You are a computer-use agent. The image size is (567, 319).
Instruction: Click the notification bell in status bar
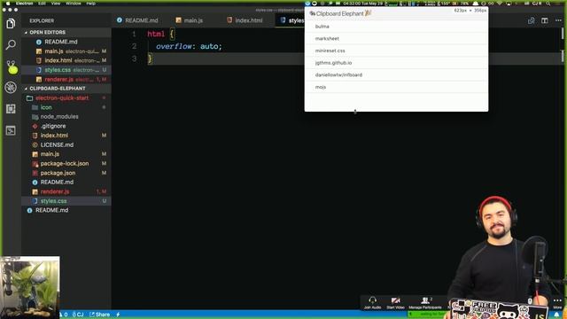coord(557,315)
